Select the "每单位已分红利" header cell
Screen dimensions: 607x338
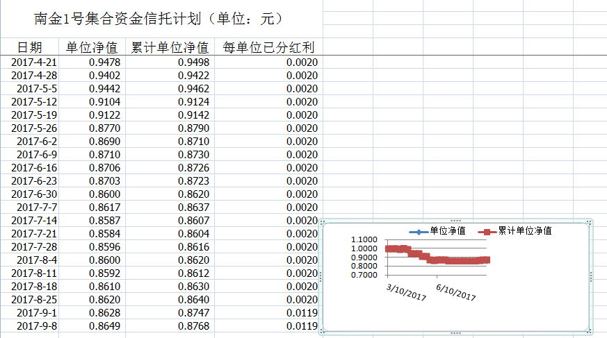(268, 47)
